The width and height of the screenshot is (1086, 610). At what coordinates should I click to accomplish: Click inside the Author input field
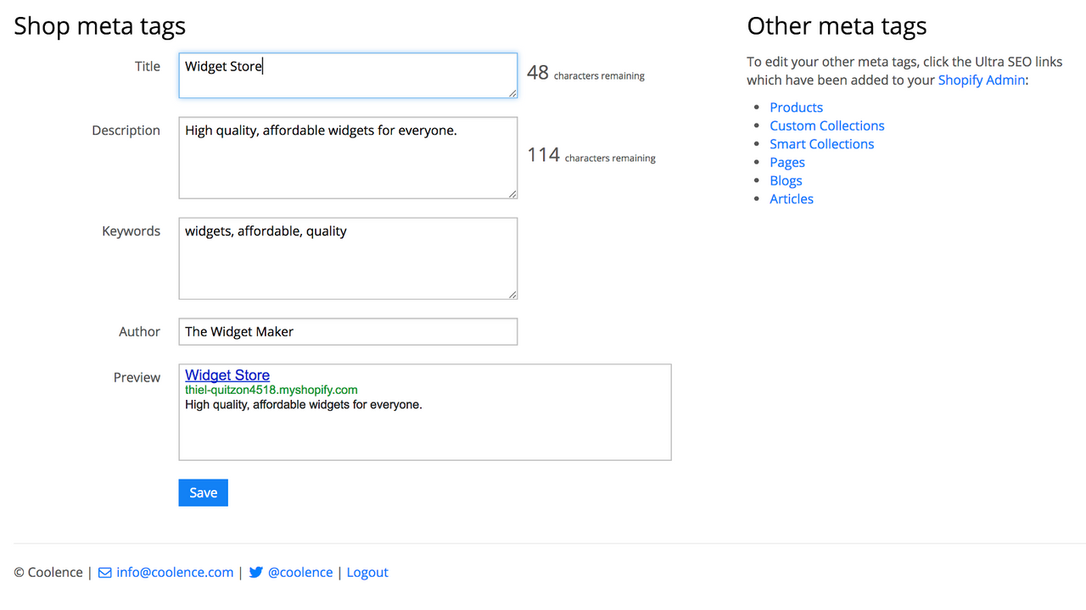[x=348, y=331]
